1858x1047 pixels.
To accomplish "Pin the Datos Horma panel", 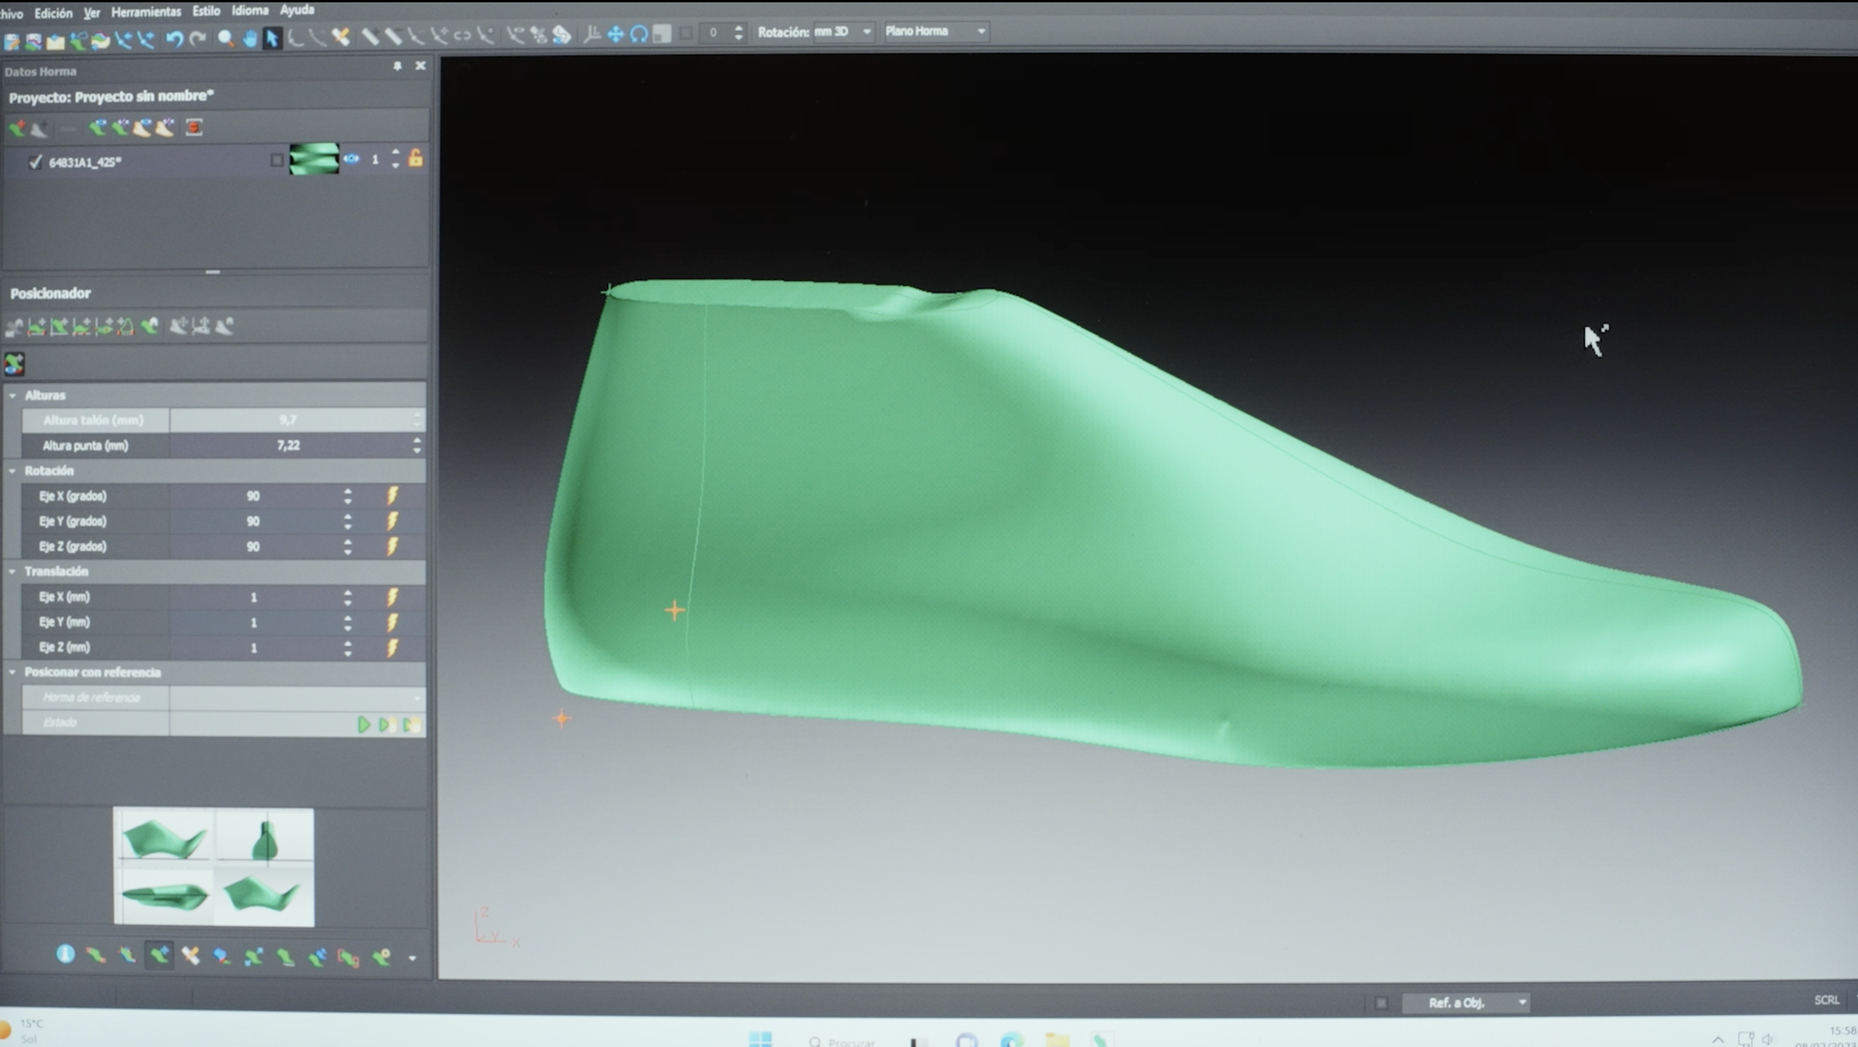I will tap(398, 66).
